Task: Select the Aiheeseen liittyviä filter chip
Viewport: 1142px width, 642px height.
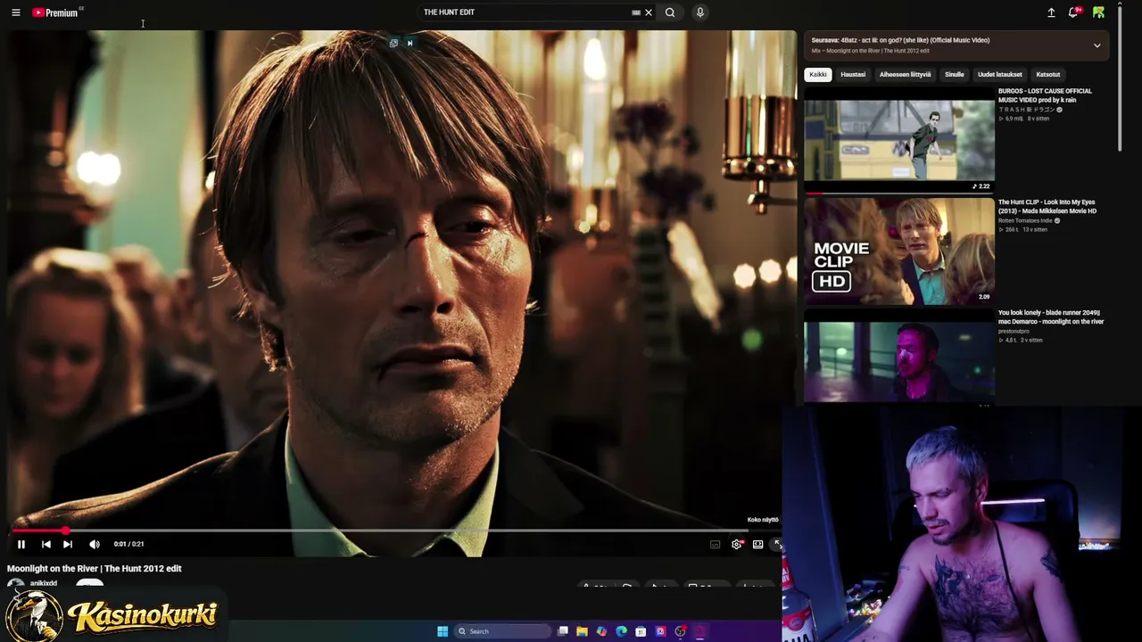Action: pyautogui.click(x=905, y=75)
